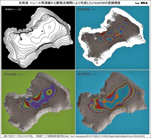
Task: Select the 0.1m contour interval map panel
Action: 112,38
